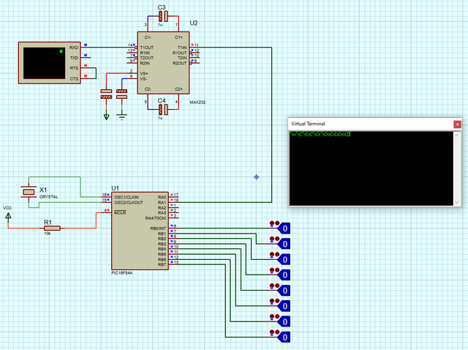Image resolution: width=468 pixels, height=350 pixels.
Task: Click the T2OUT pin label on MAX232
Action: click(x=147, y=58)
